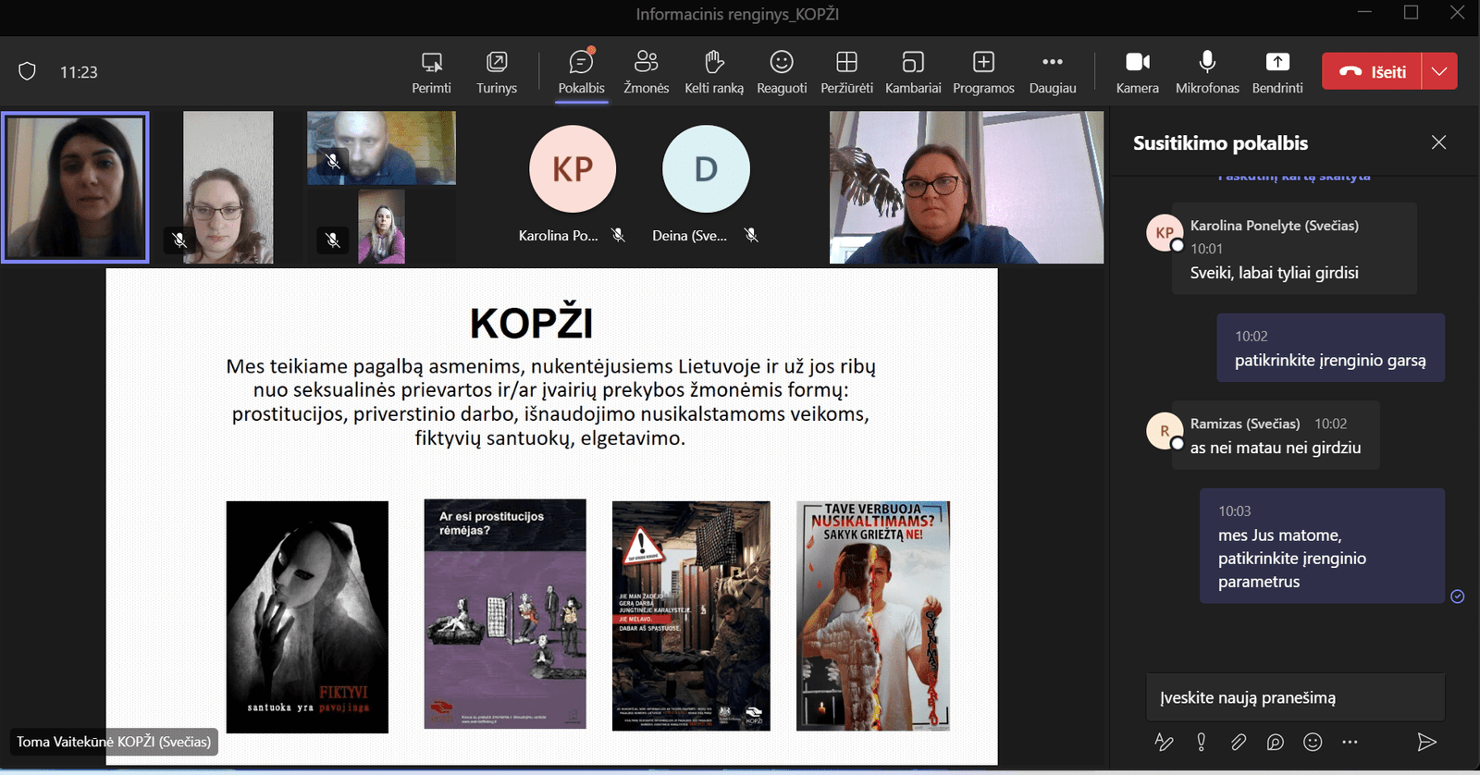The height and width of the screenshot is (775, 1480).
Task: Open the loop components icon
Action: [x=1276, y=742]
